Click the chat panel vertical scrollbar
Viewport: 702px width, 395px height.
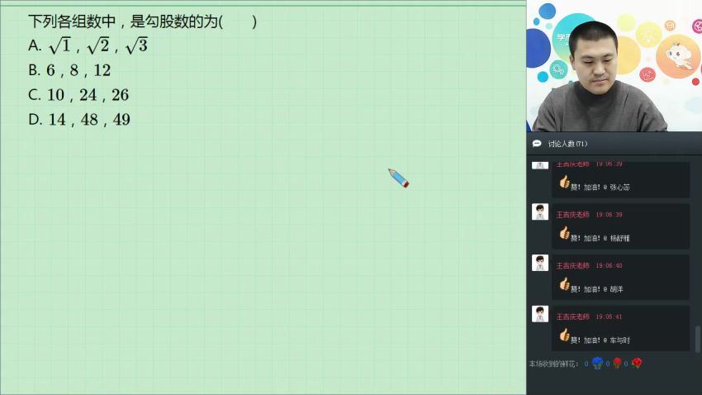coord(698,339)
